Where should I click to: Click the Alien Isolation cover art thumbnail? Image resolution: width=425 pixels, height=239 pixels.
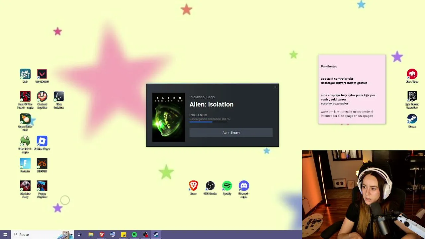pos(169,117)
